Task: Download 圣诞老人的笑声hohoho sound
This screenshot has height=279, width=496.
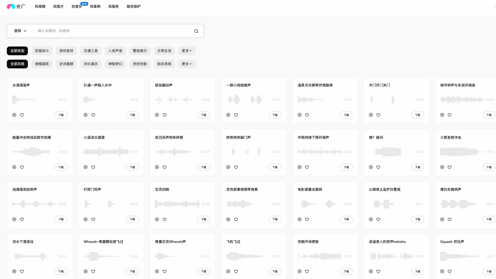Action: [418, 271]
